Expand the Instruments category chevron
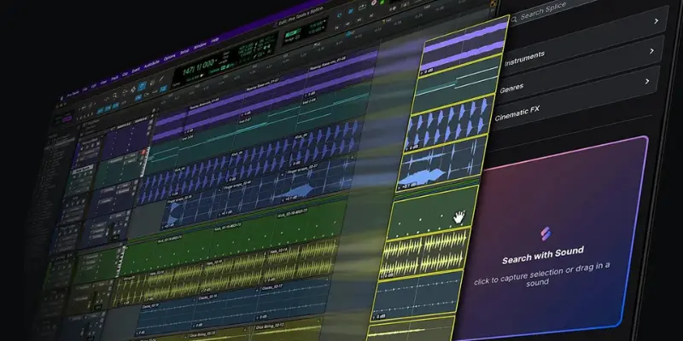 651,51
